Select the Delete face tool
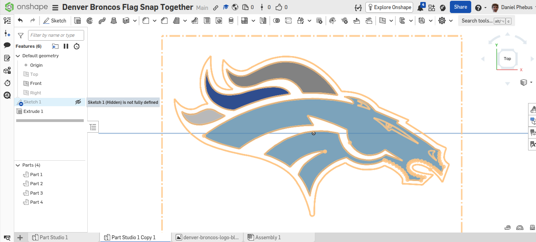 point(344,21)
